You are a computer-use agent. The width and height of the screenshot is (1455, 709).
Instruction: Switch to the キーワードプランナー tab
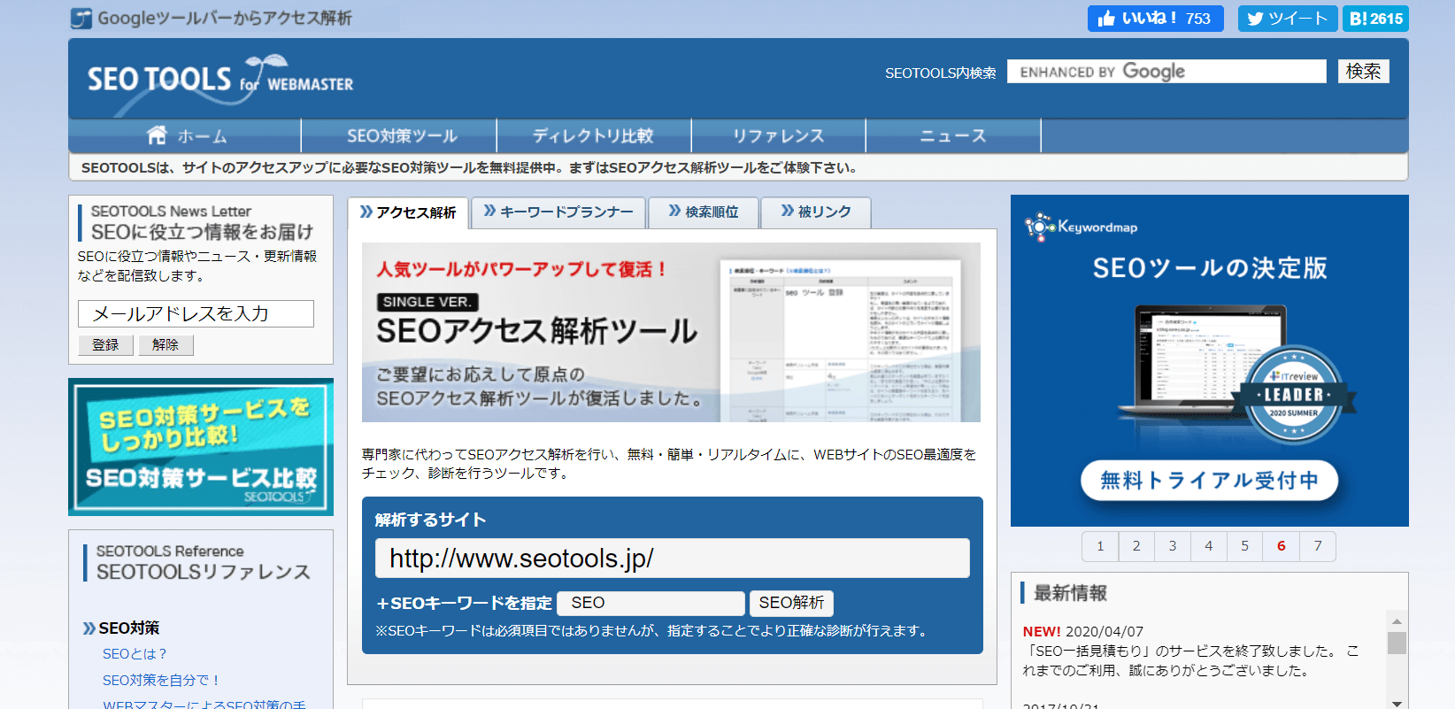(558, 212)
